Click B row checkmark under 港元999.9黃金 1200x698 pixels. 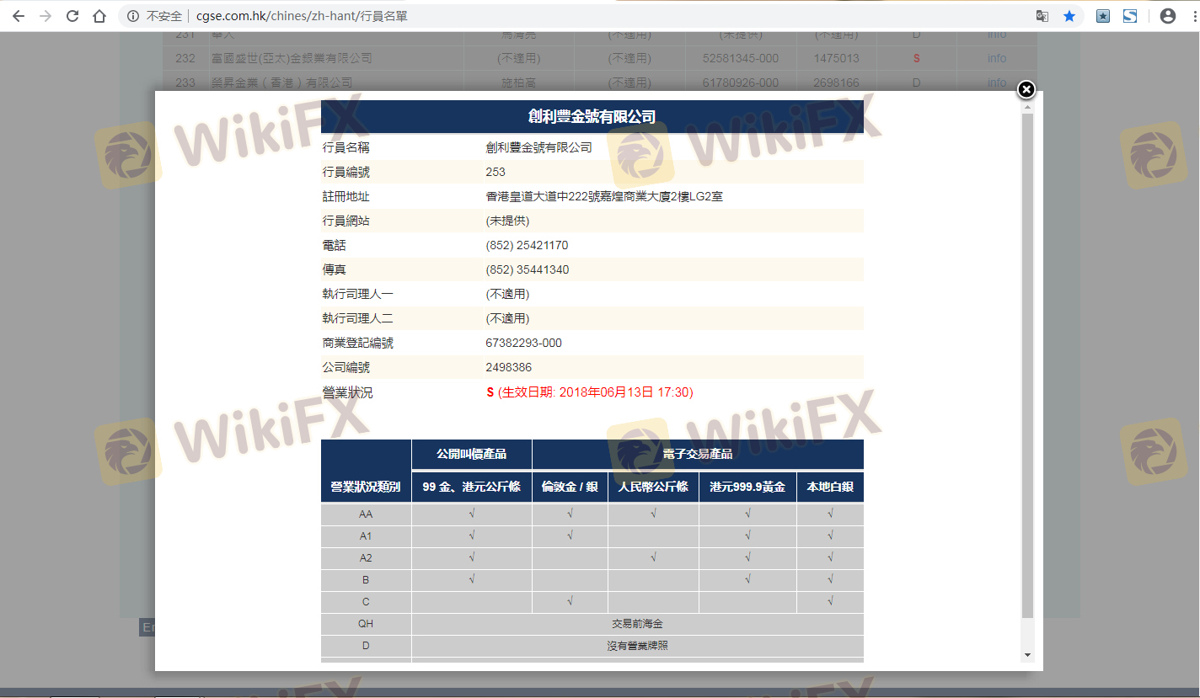pos(747,579)
